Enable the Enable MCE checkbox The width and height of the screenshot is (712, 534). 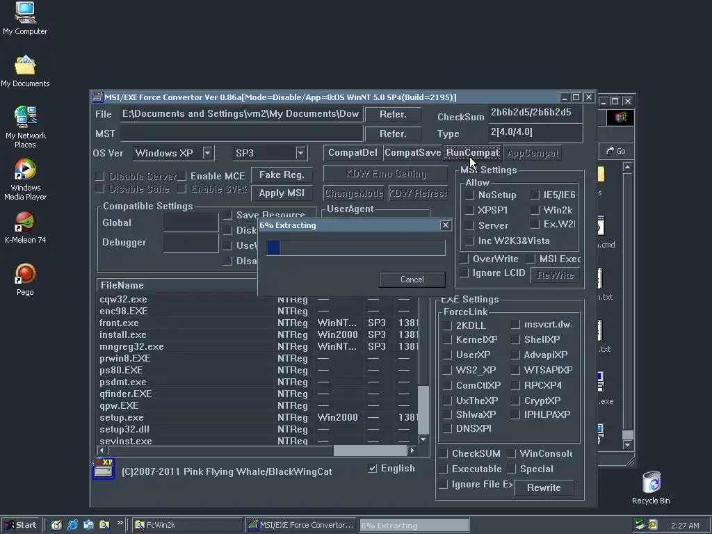point(181,176)
